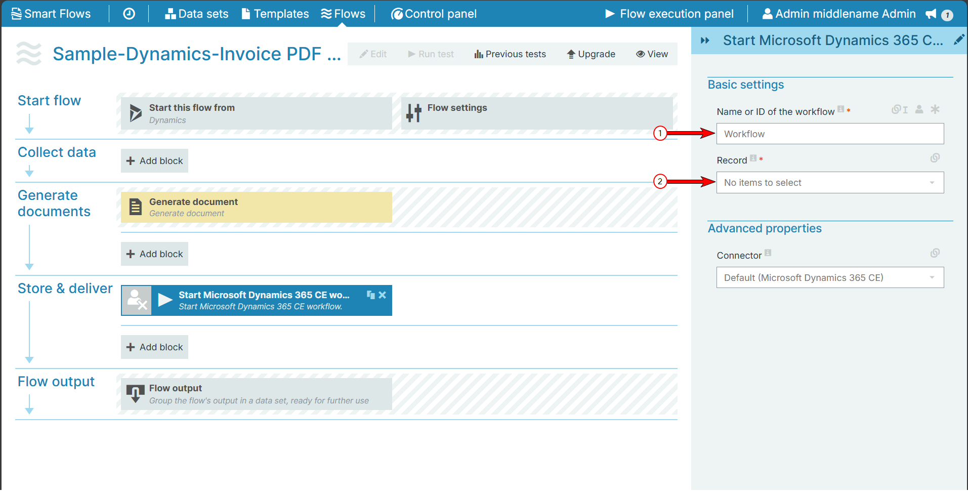Image resolution: width=968 pixels, height=491 pixels.
Task: Click the flow waves icon beside the flow title
Action: 29,54
